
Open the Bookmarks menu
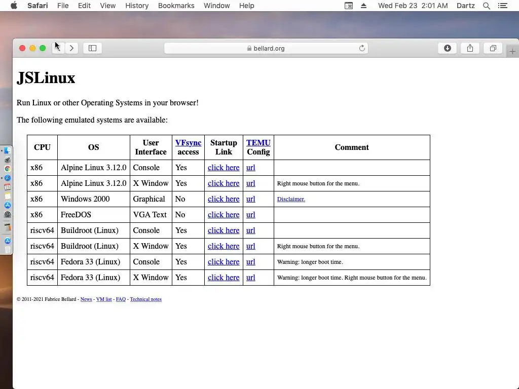pyautogui.click(x=176, y=6)
